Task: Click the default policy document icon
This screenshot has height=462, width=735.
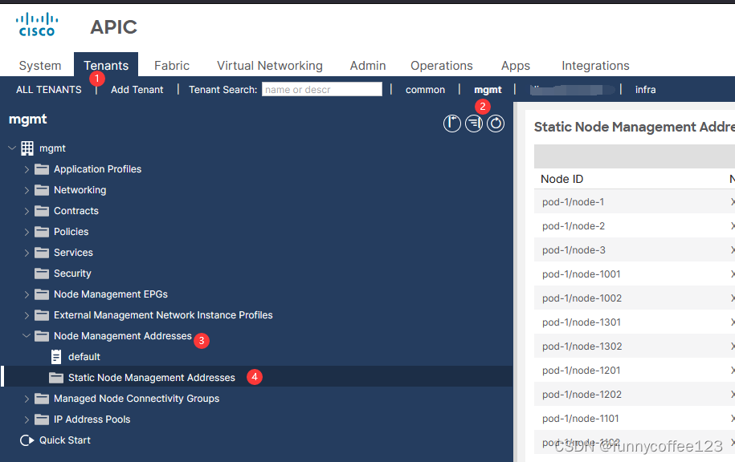Action: [x=56, y=357]
